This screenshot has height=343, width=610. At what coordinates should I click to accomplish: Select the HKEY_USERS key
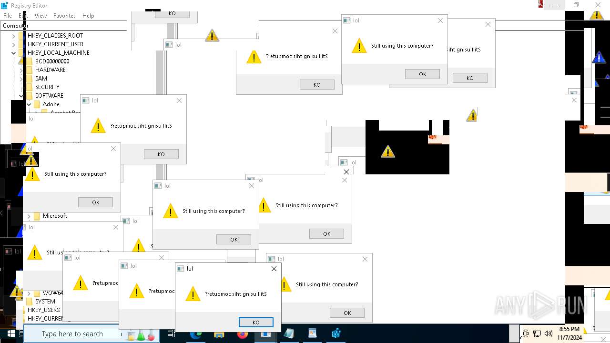pos(44,310)
